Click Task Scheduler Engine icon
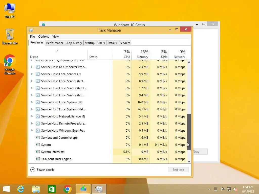Viewport: 259px width, 194px height. 38,159
